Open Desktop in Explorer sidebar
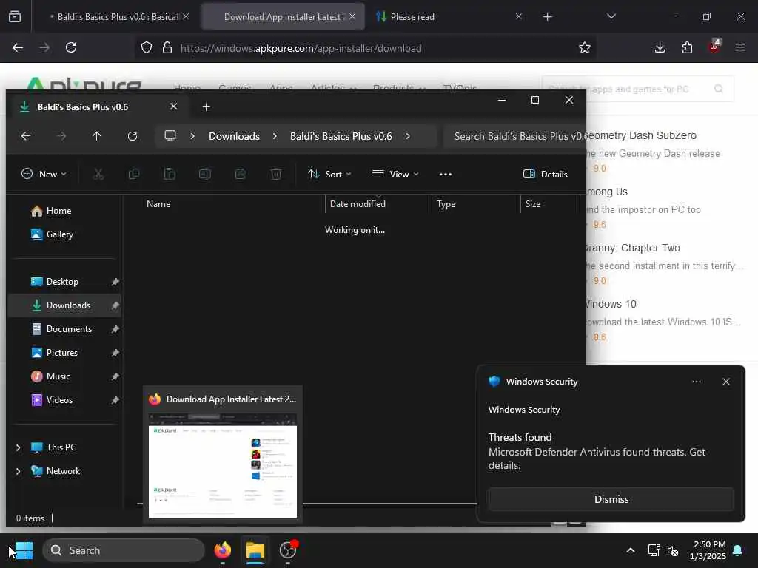 pyautogui.click(x=54, y=282)
